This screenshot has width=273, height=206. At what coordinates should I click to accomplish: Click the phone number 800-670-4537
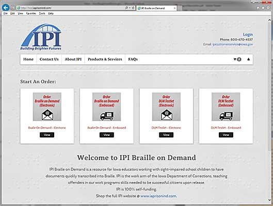click(242, 40)
